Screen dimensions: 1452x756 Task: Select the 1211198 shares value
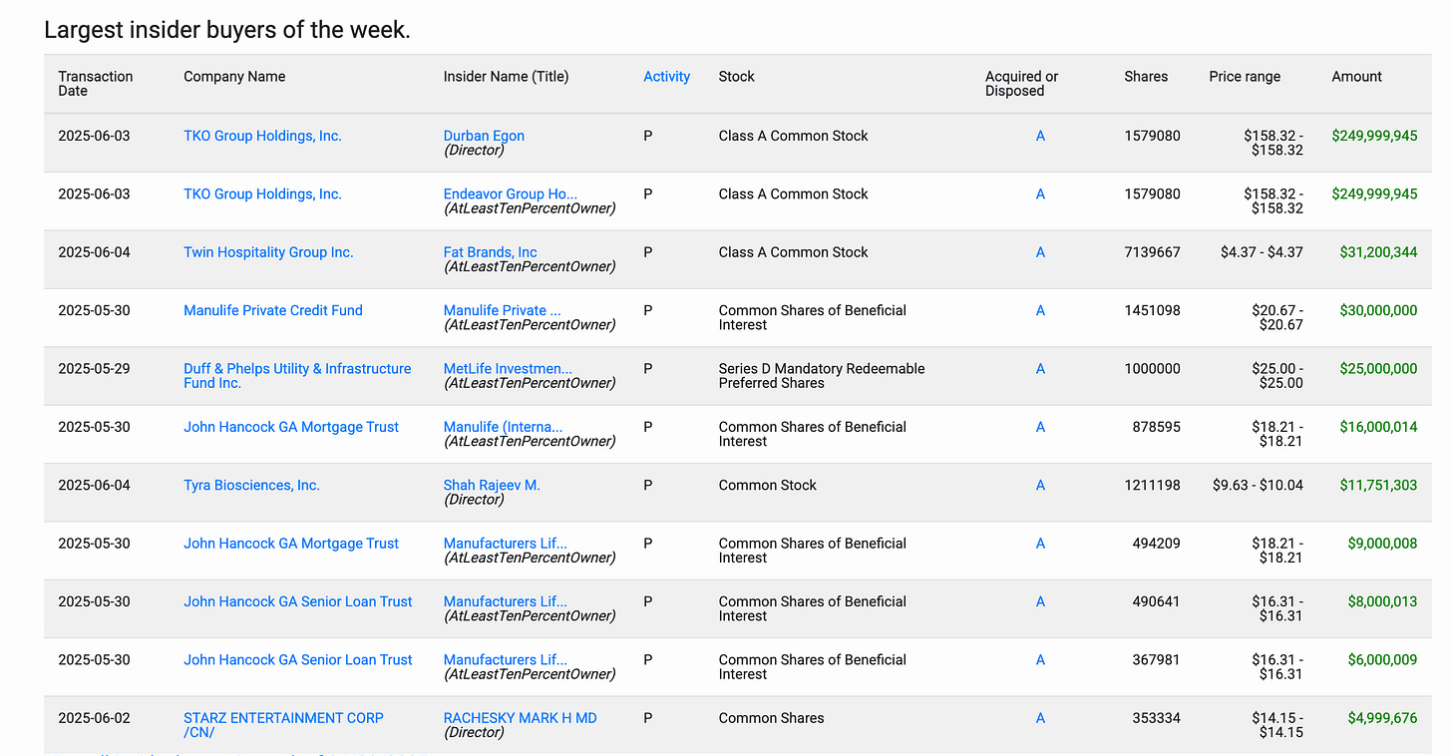pyautogui.click(x=1152, y=486)
